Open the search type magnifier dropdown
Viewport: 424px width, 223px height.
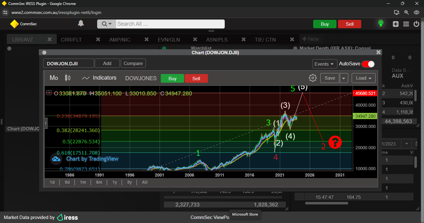point(106,24)
